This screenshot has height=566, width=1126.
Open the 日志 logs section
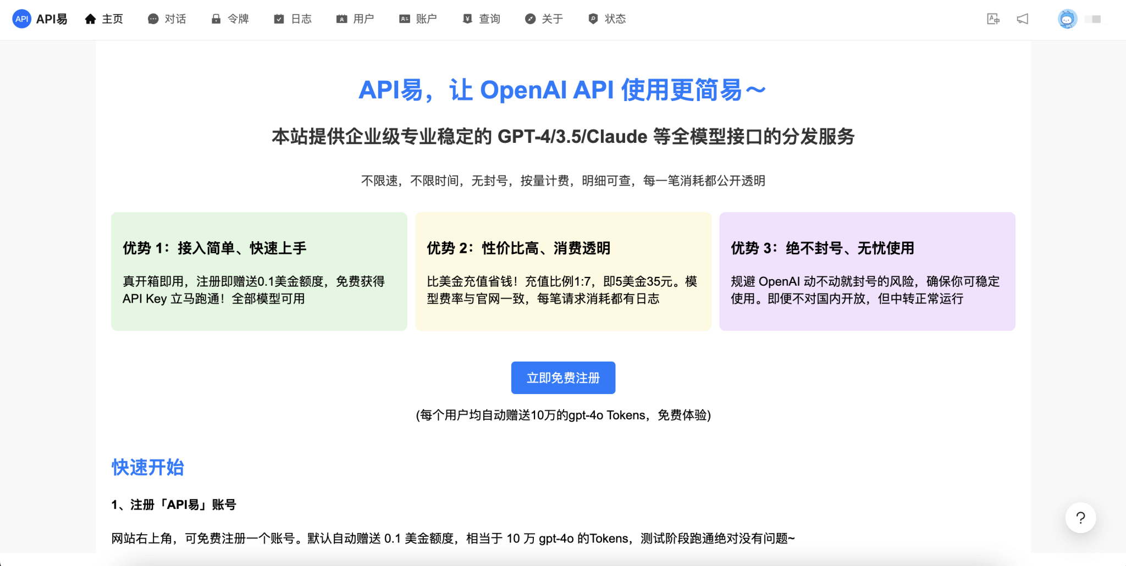278,18
